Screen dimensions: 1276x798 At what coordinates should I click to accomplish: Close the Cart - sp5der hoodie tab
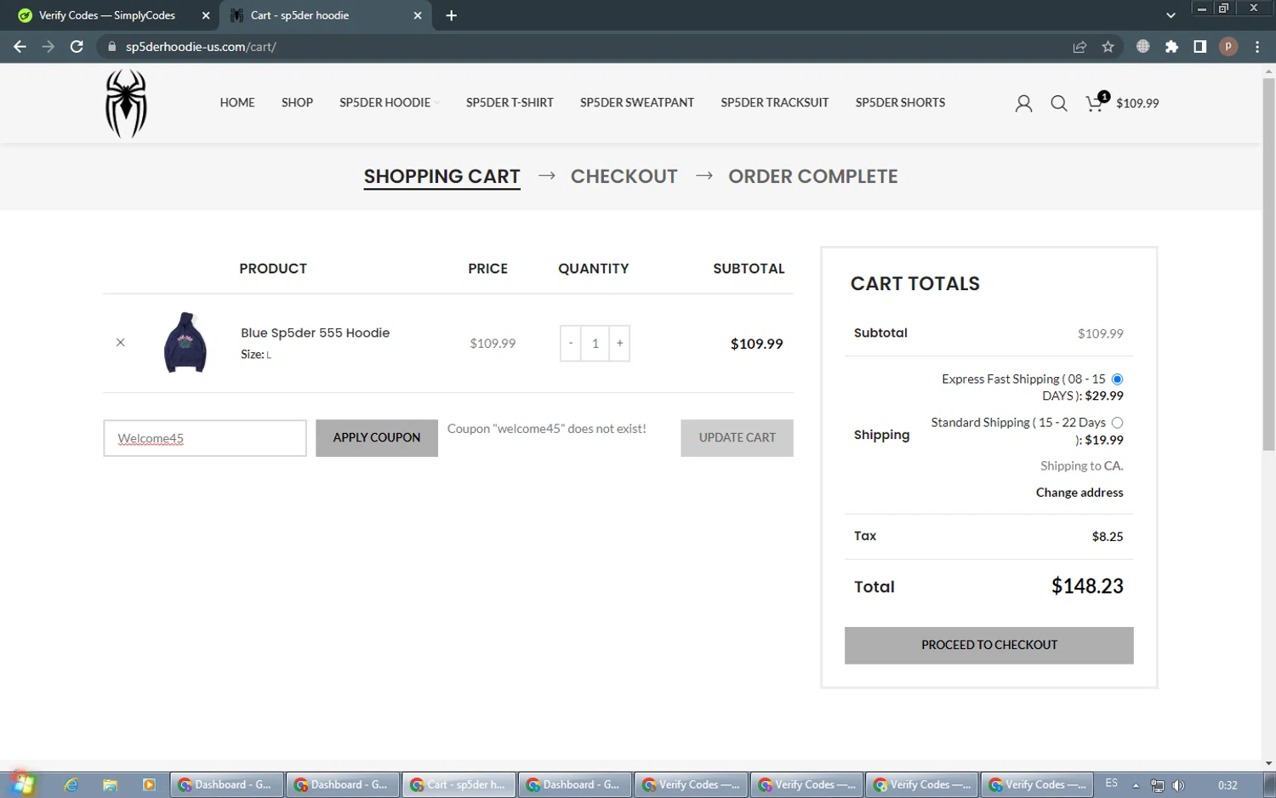418,15
